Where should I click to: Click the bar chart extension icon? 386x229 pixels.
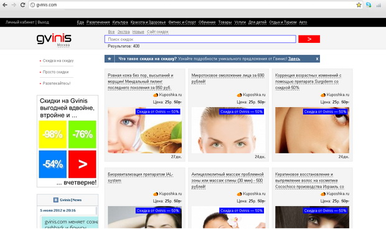click(x=379, y=5)
